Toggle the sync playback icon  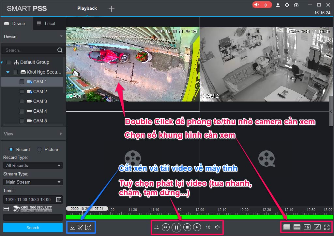click(x=157, y=227)
